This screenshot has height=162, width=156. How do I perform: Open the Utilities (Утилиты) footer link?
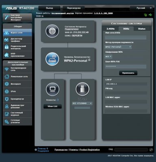[74, 149]
